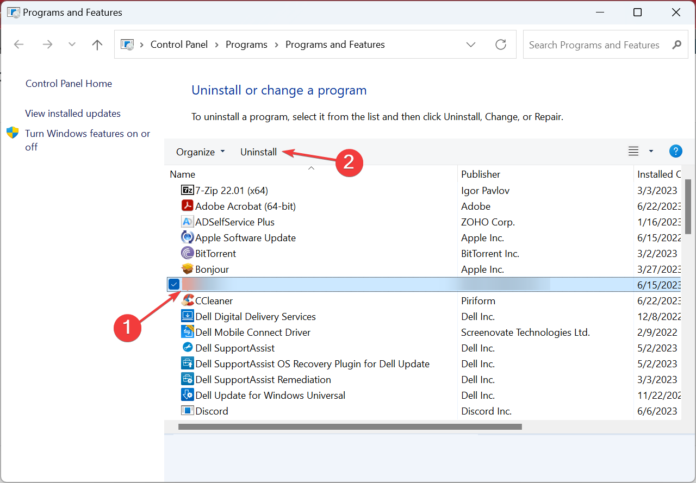Click the search magnifier icon
The image size is (696, 483).
tap(676, 45)
